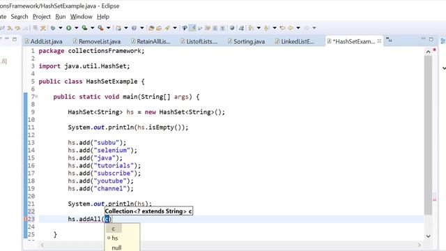Open the New Java Class dropdown arrow
Screen dimensions: 446x251
[x=142, y=28]
